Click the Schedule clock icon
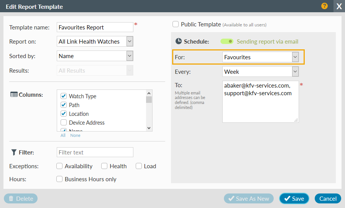Viewport: 345px width, 208px height. [x=179, y=41]
